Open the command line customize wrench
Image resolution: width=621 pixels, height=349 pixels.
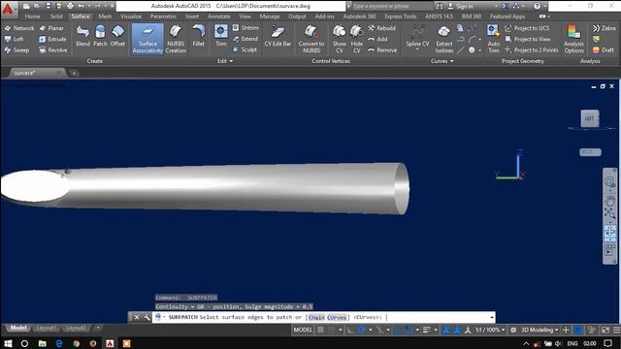click(x=147, y=317)
